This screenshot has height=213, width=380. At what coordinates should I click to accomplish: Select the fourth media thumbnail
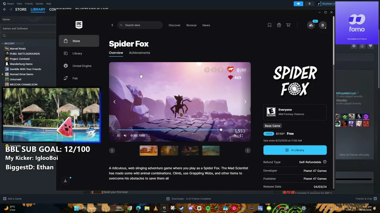tap(211, 150)
